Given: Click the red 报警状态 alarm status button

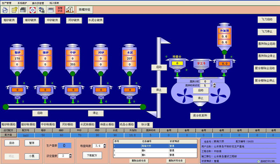Looking at the screenshot, I should pos(60,10).
